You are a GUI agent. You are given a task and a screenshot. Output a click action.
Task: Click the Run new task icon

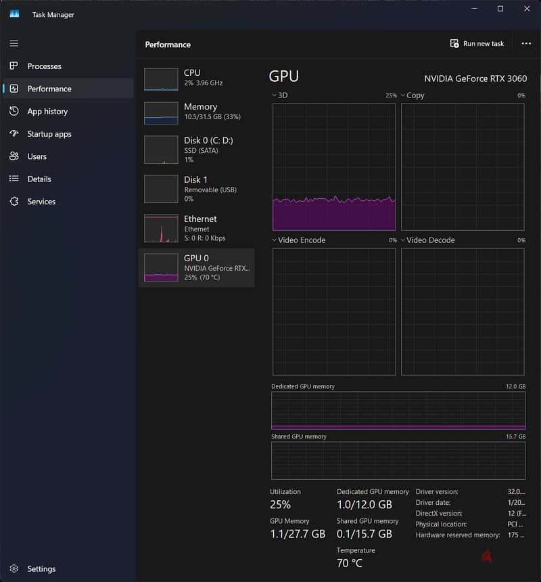(x=454, y=43)
